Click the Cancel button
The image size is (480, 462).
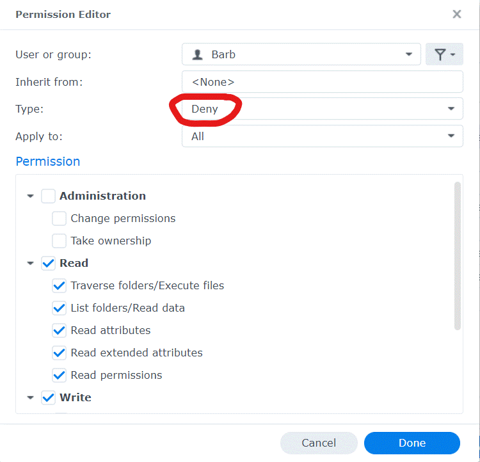click(319, 443)
